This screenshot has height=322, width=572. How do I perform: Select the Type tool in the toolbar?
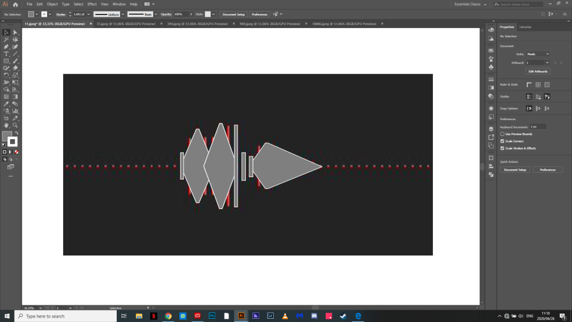coord(6,54)
